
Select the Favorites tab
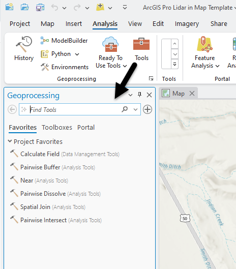point(23,128)
